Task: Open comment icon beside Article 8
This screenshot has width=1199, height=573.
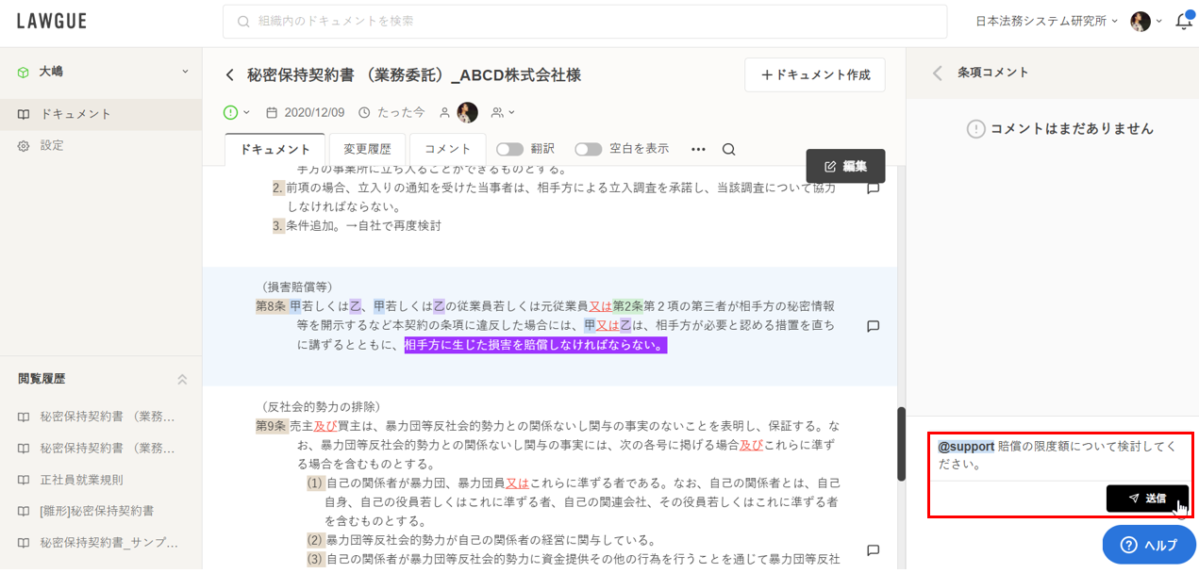Action: (873, 326)
